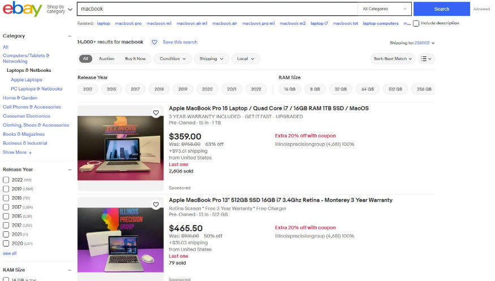The image size is (495, 281).
Task: Open the list view options icon
Action: [x=426, y=59]
